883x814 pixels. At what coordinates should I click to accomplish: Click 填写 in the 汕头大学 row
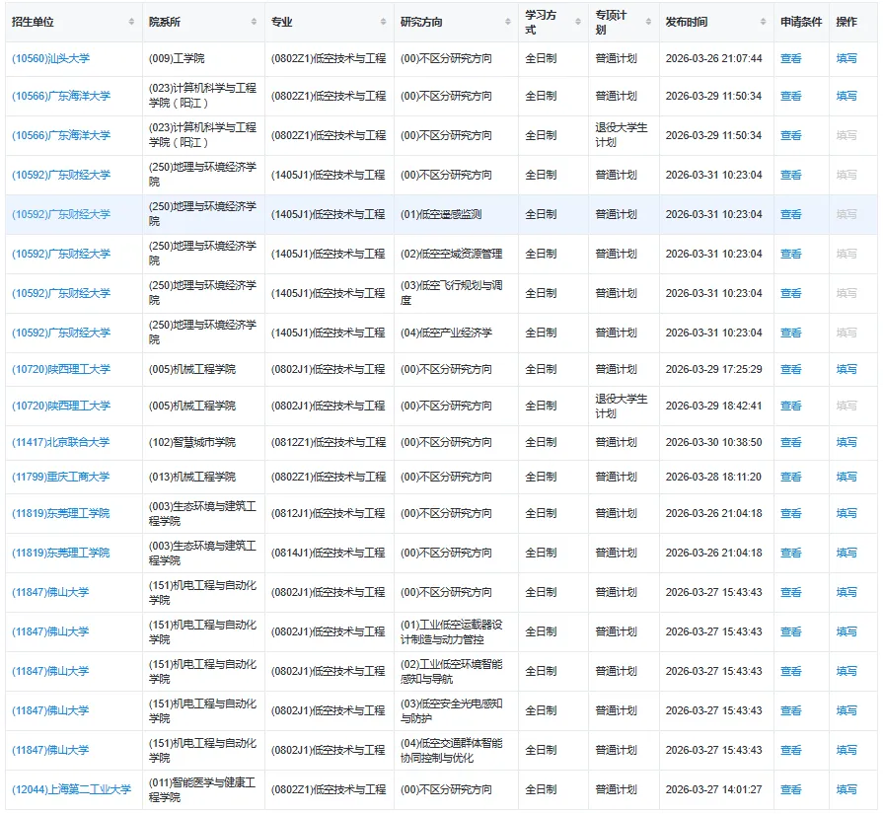coord(846,58)
